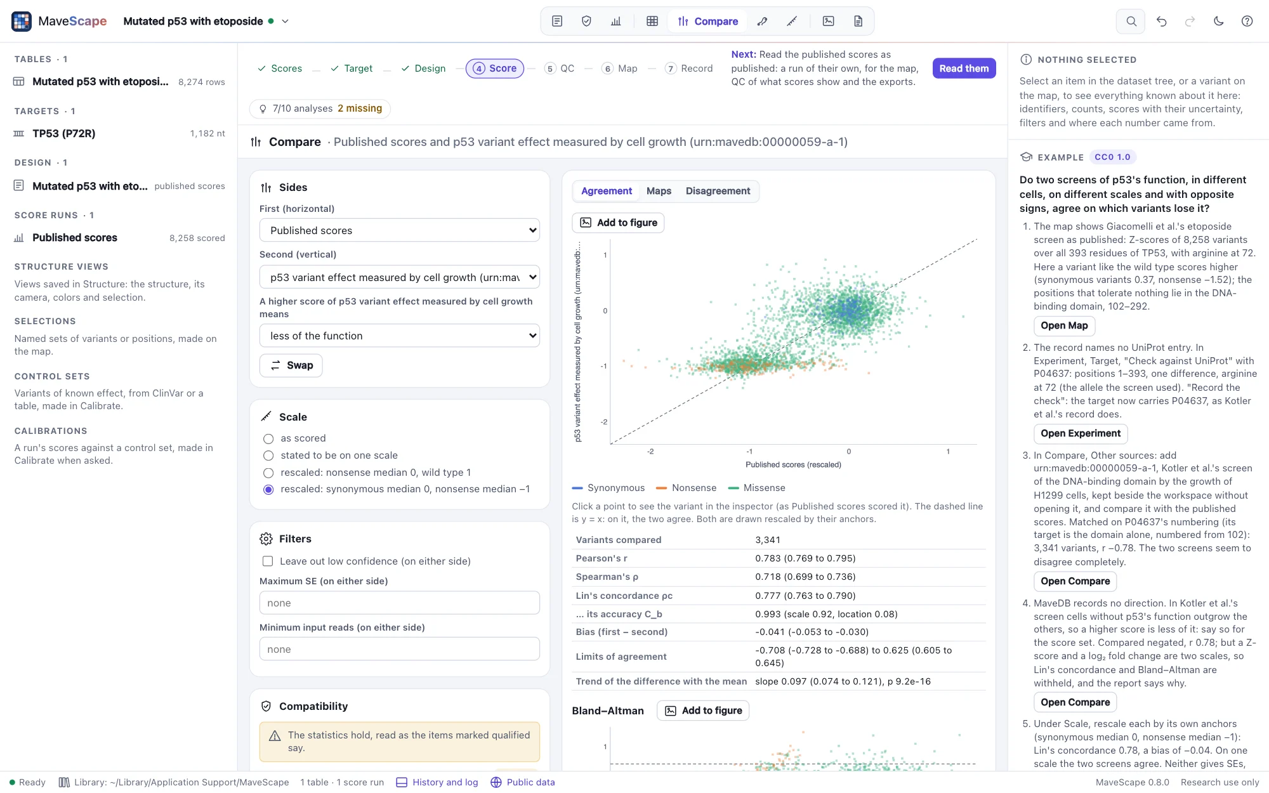Click the 'Read them' button
This screenshot has height=793, width=1269.
pyautogui.click(x=964, y=69)
